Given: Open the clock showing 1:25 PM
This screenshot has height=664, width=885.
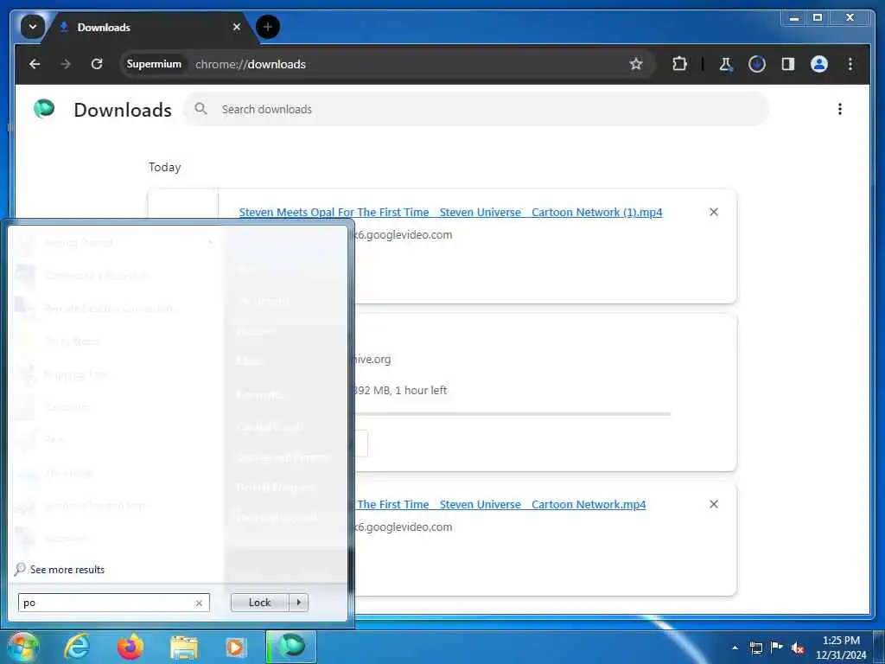Looking at the screenshot, I should coord(841,648).
